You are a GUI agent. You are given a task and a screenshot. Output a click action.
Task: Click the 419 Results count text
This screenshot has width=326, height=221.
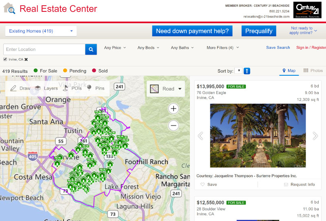click(x=15, y=71)
